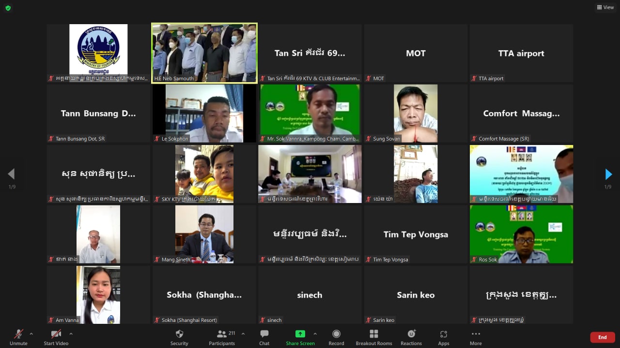Expand video options arrow beside Start Video
The height and width of the screenshot is (348, 620).
[x=71, y=333]
